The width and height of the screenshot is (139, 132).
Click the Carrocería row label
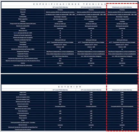coord(23,10)
